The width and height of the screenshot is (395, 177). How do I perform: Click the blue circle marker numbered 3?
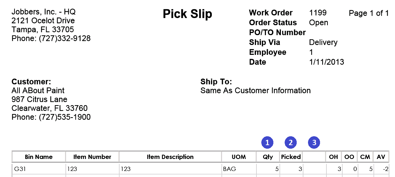[x=314, y=143]
